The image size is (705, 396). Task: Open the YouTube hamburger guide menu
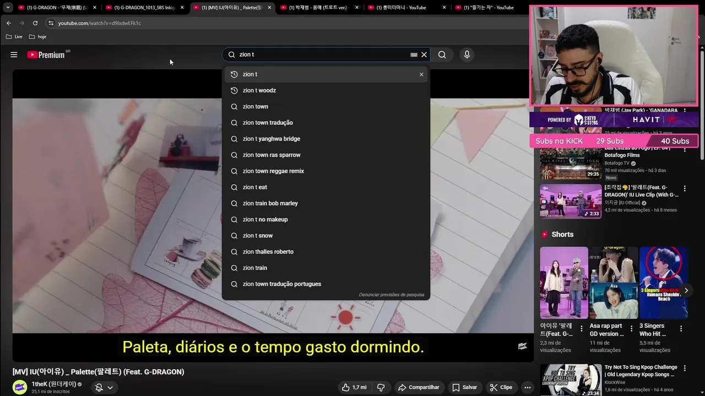pos(14,54)
